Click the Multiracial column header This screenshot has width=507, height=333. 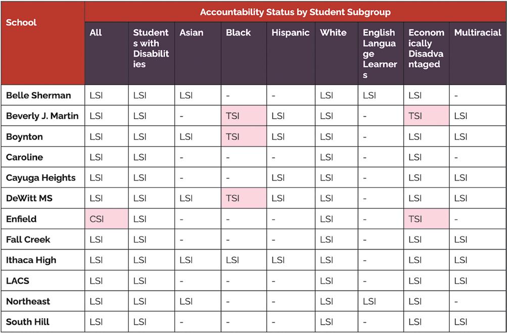[x=478, y=33]
